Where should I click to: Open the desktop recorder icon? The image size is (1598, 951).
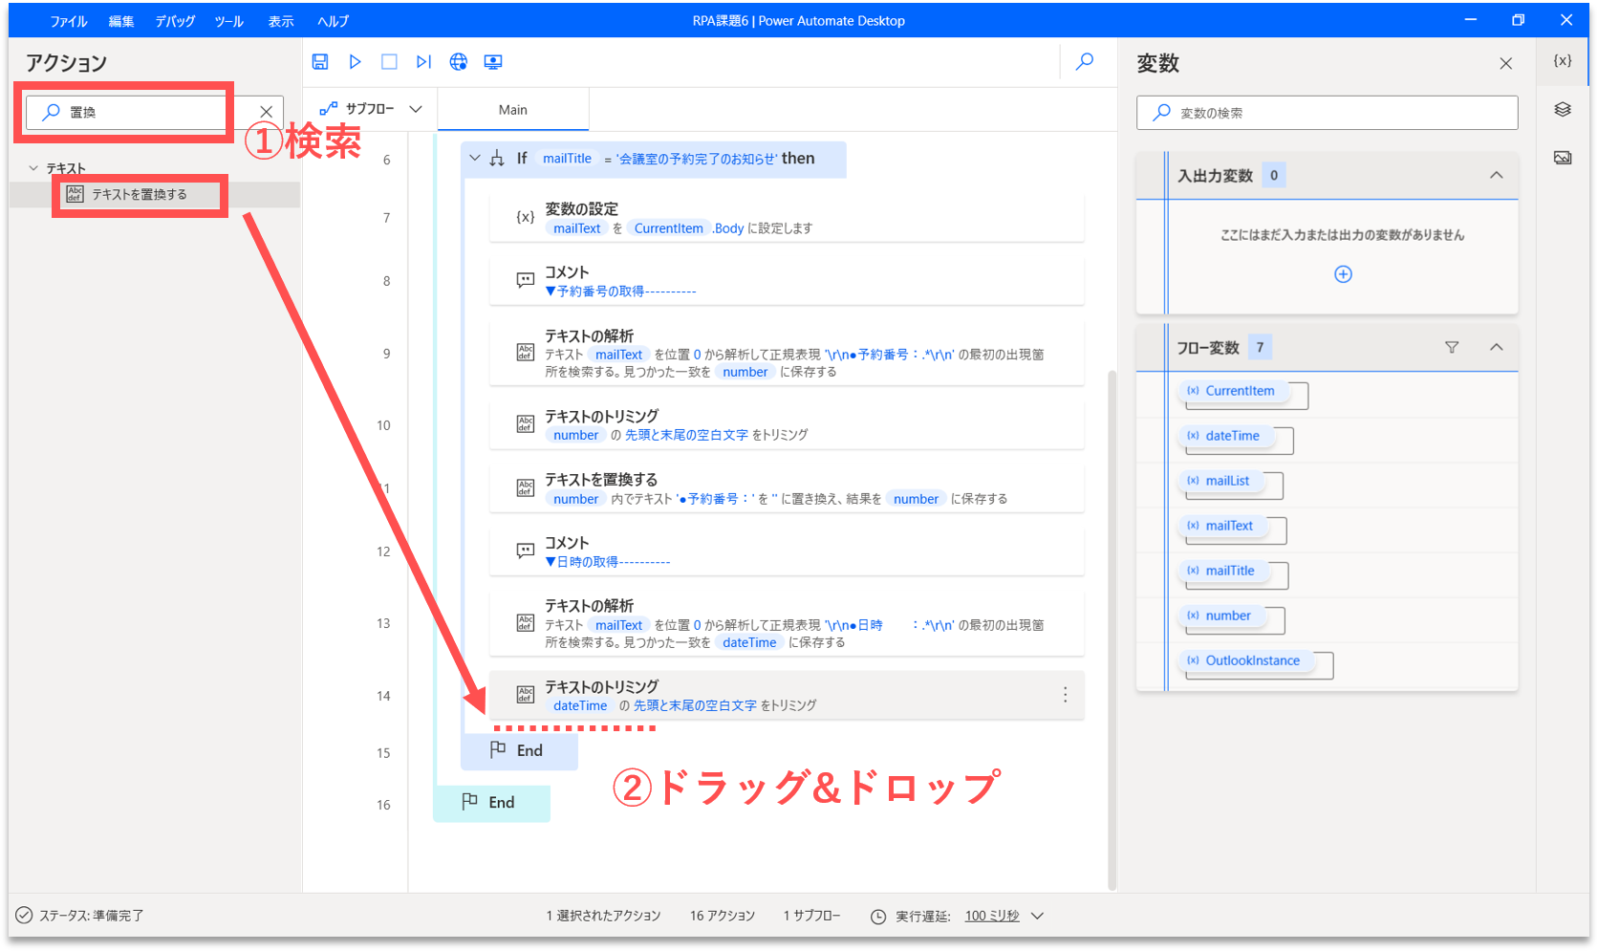(493, 62)
